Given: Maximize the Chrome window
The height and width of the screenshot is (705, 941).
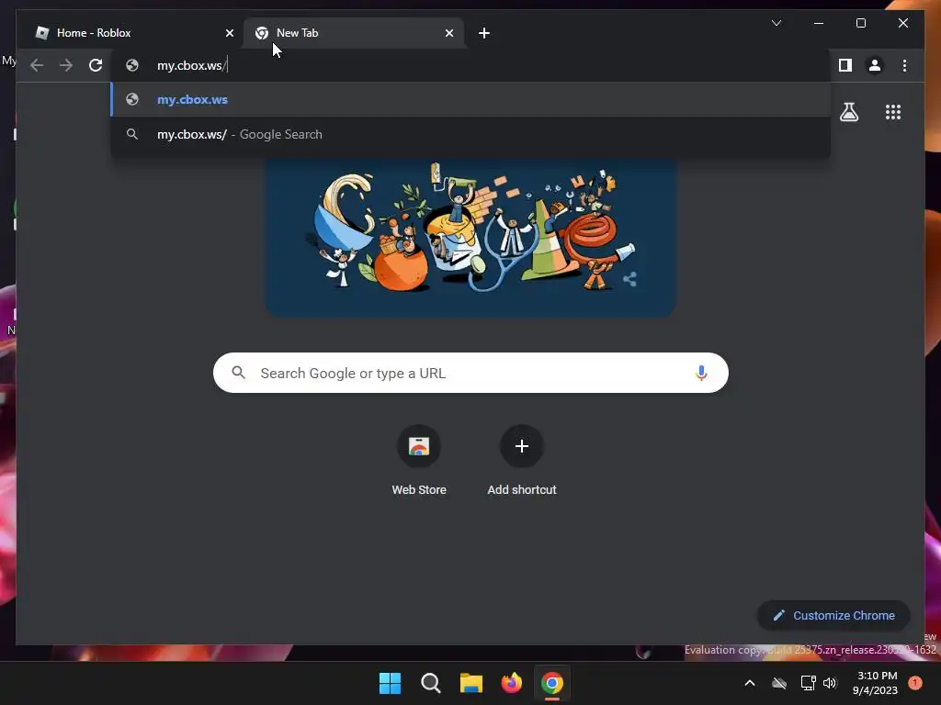Looking at the screenshot, I should pyautogui.click(x=860, y=23).
